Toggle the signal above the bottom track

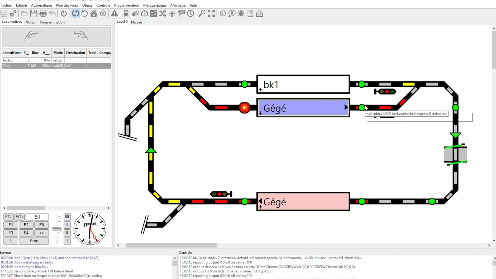(x=221, y=194)
